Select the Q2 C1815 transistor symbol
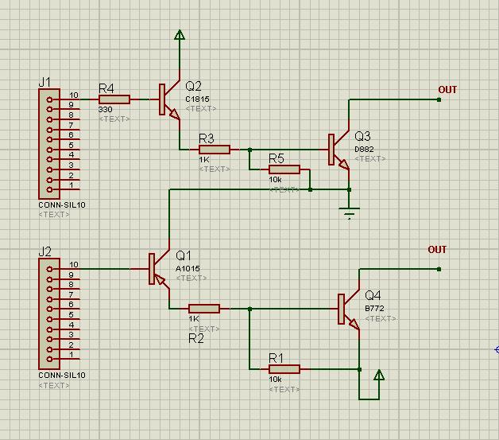499x440 pixels. point(168,99)
